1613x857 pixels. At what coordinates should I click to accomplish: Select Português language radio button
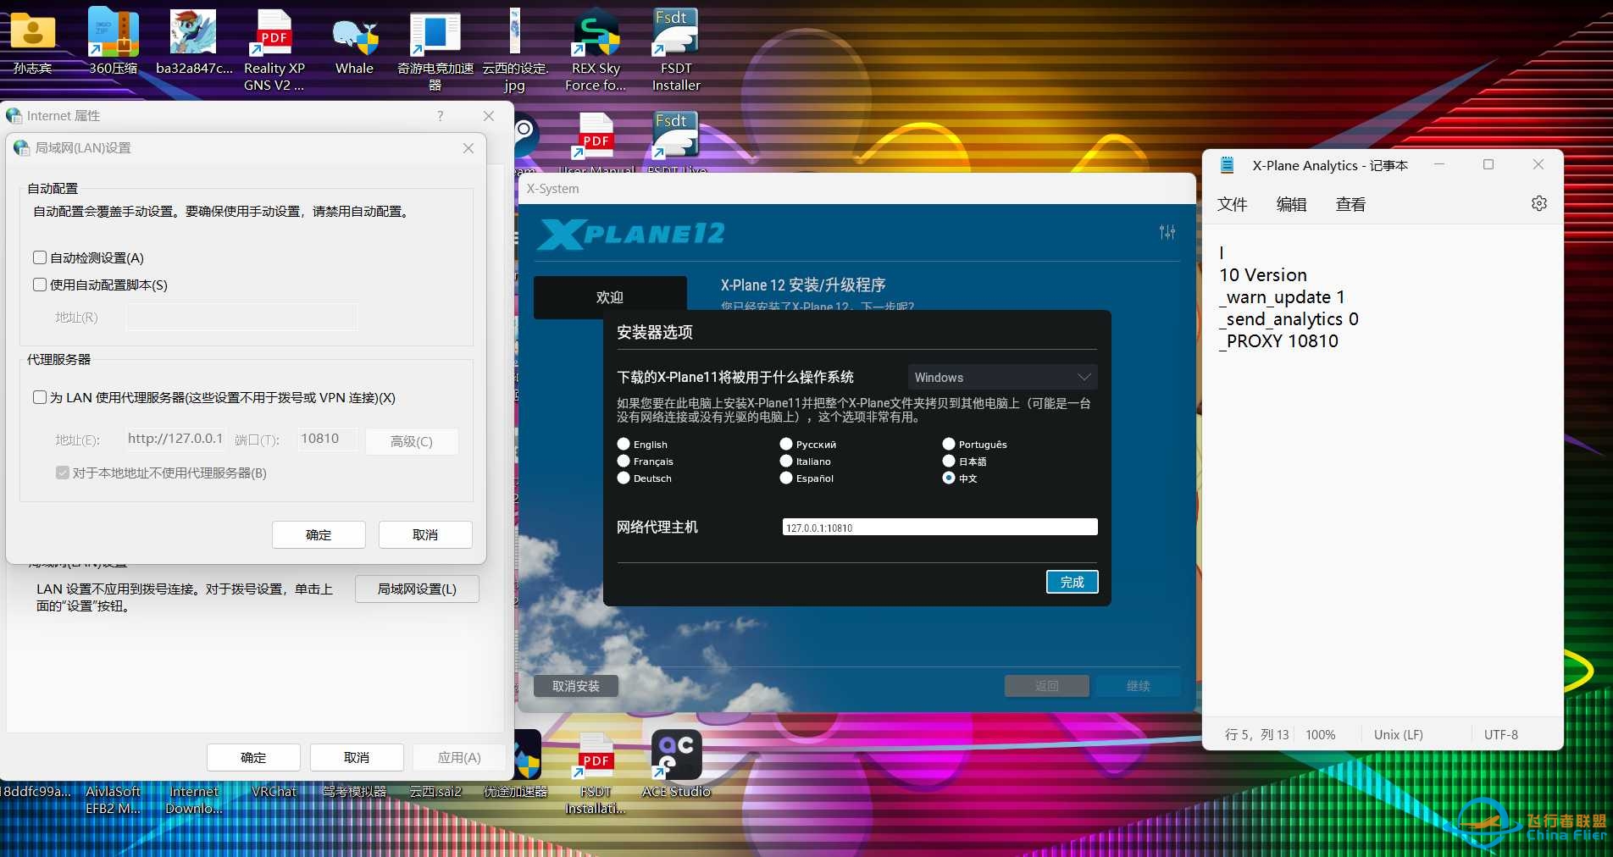[x=949, y=444]
